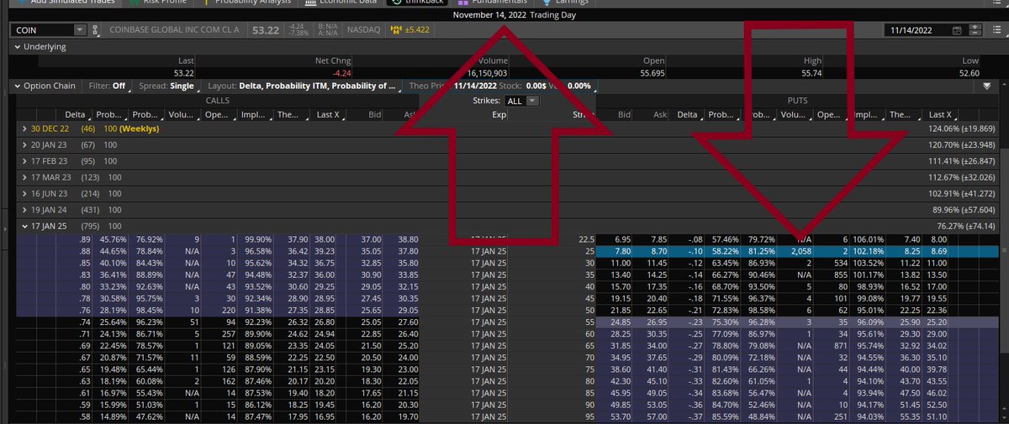Collapse the 17 JAN 25 expiration row

click(24, 227)
